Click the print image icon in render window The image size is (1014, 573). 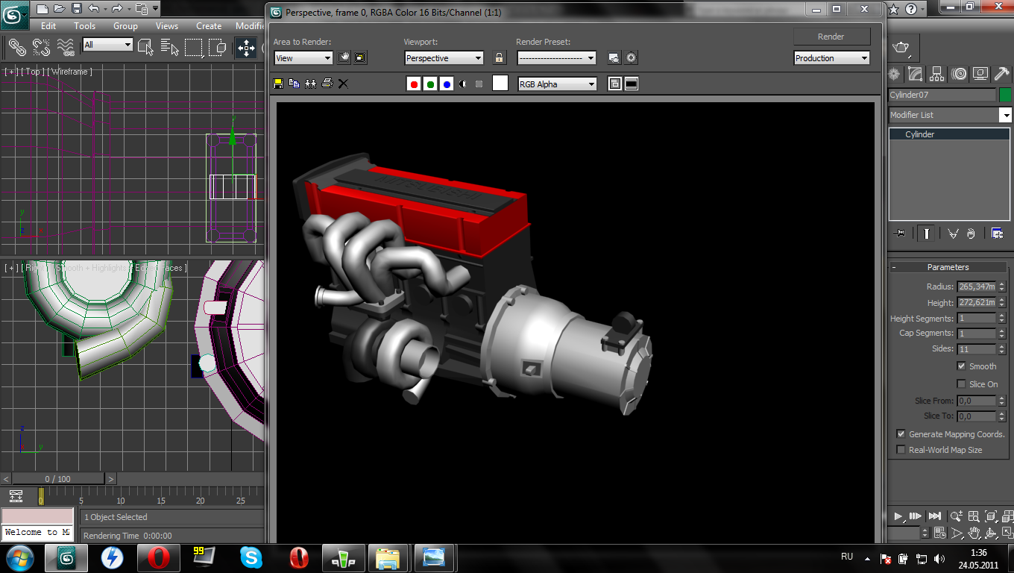point(327,84)
